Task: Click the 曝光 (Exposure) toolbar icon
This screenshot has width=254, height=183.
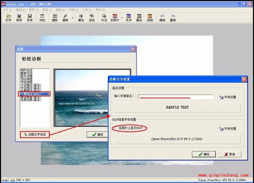Action: click(81, 18)
